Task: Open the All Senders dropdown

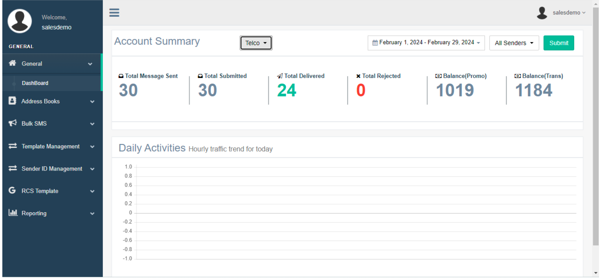Action: [514, 43]
